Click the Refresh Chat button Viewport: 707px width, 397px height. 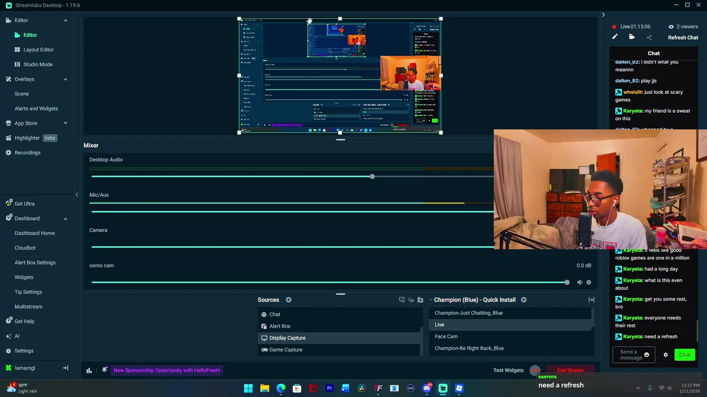tap(683, 37)
